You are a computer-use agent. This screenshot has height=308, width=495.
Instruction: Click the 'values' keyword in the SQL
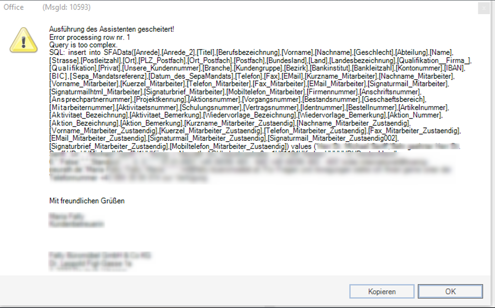(301, 147)
